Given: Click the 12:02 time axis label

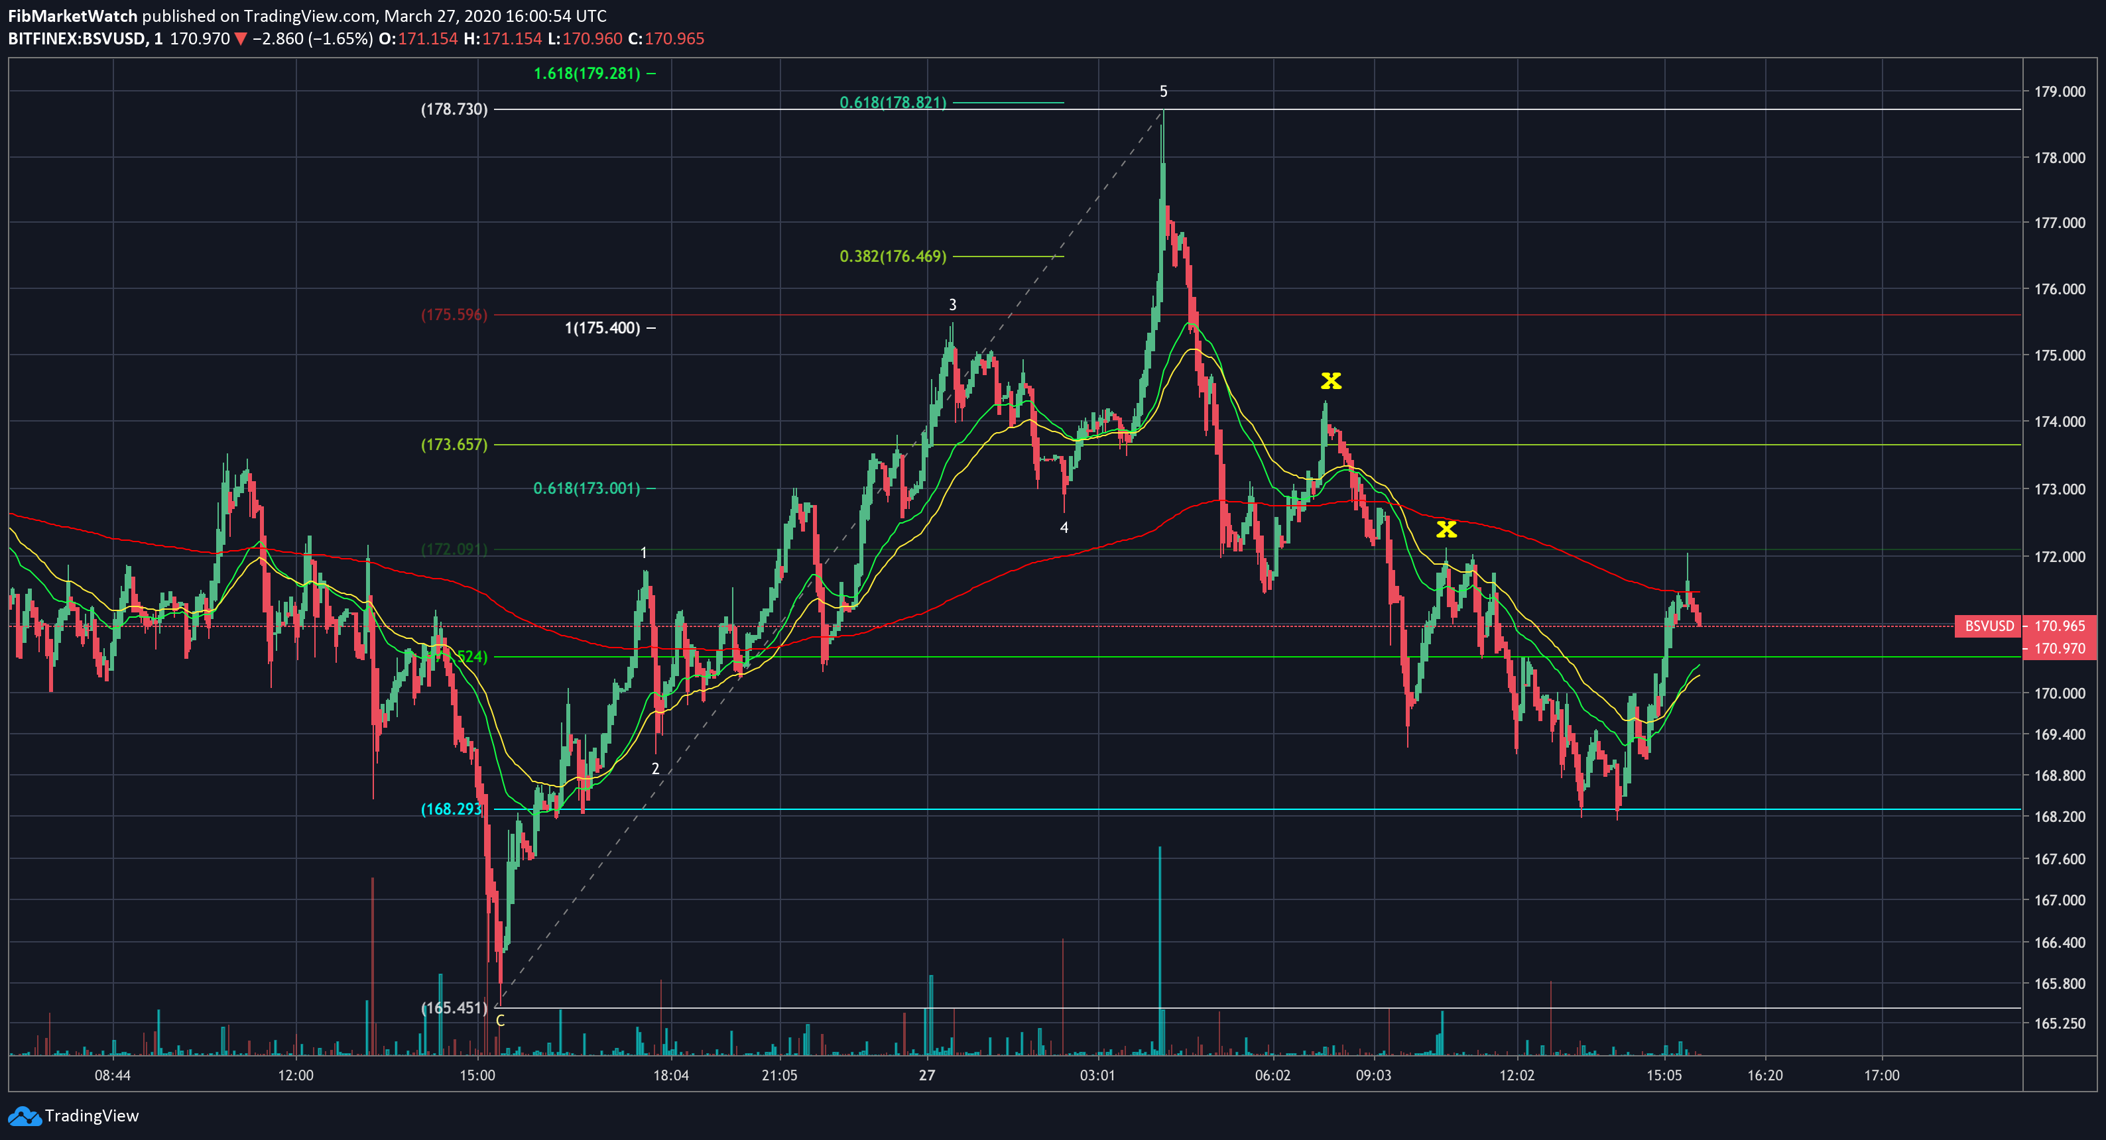Looking at the screenshot, I should (x=1517, y=1076).
